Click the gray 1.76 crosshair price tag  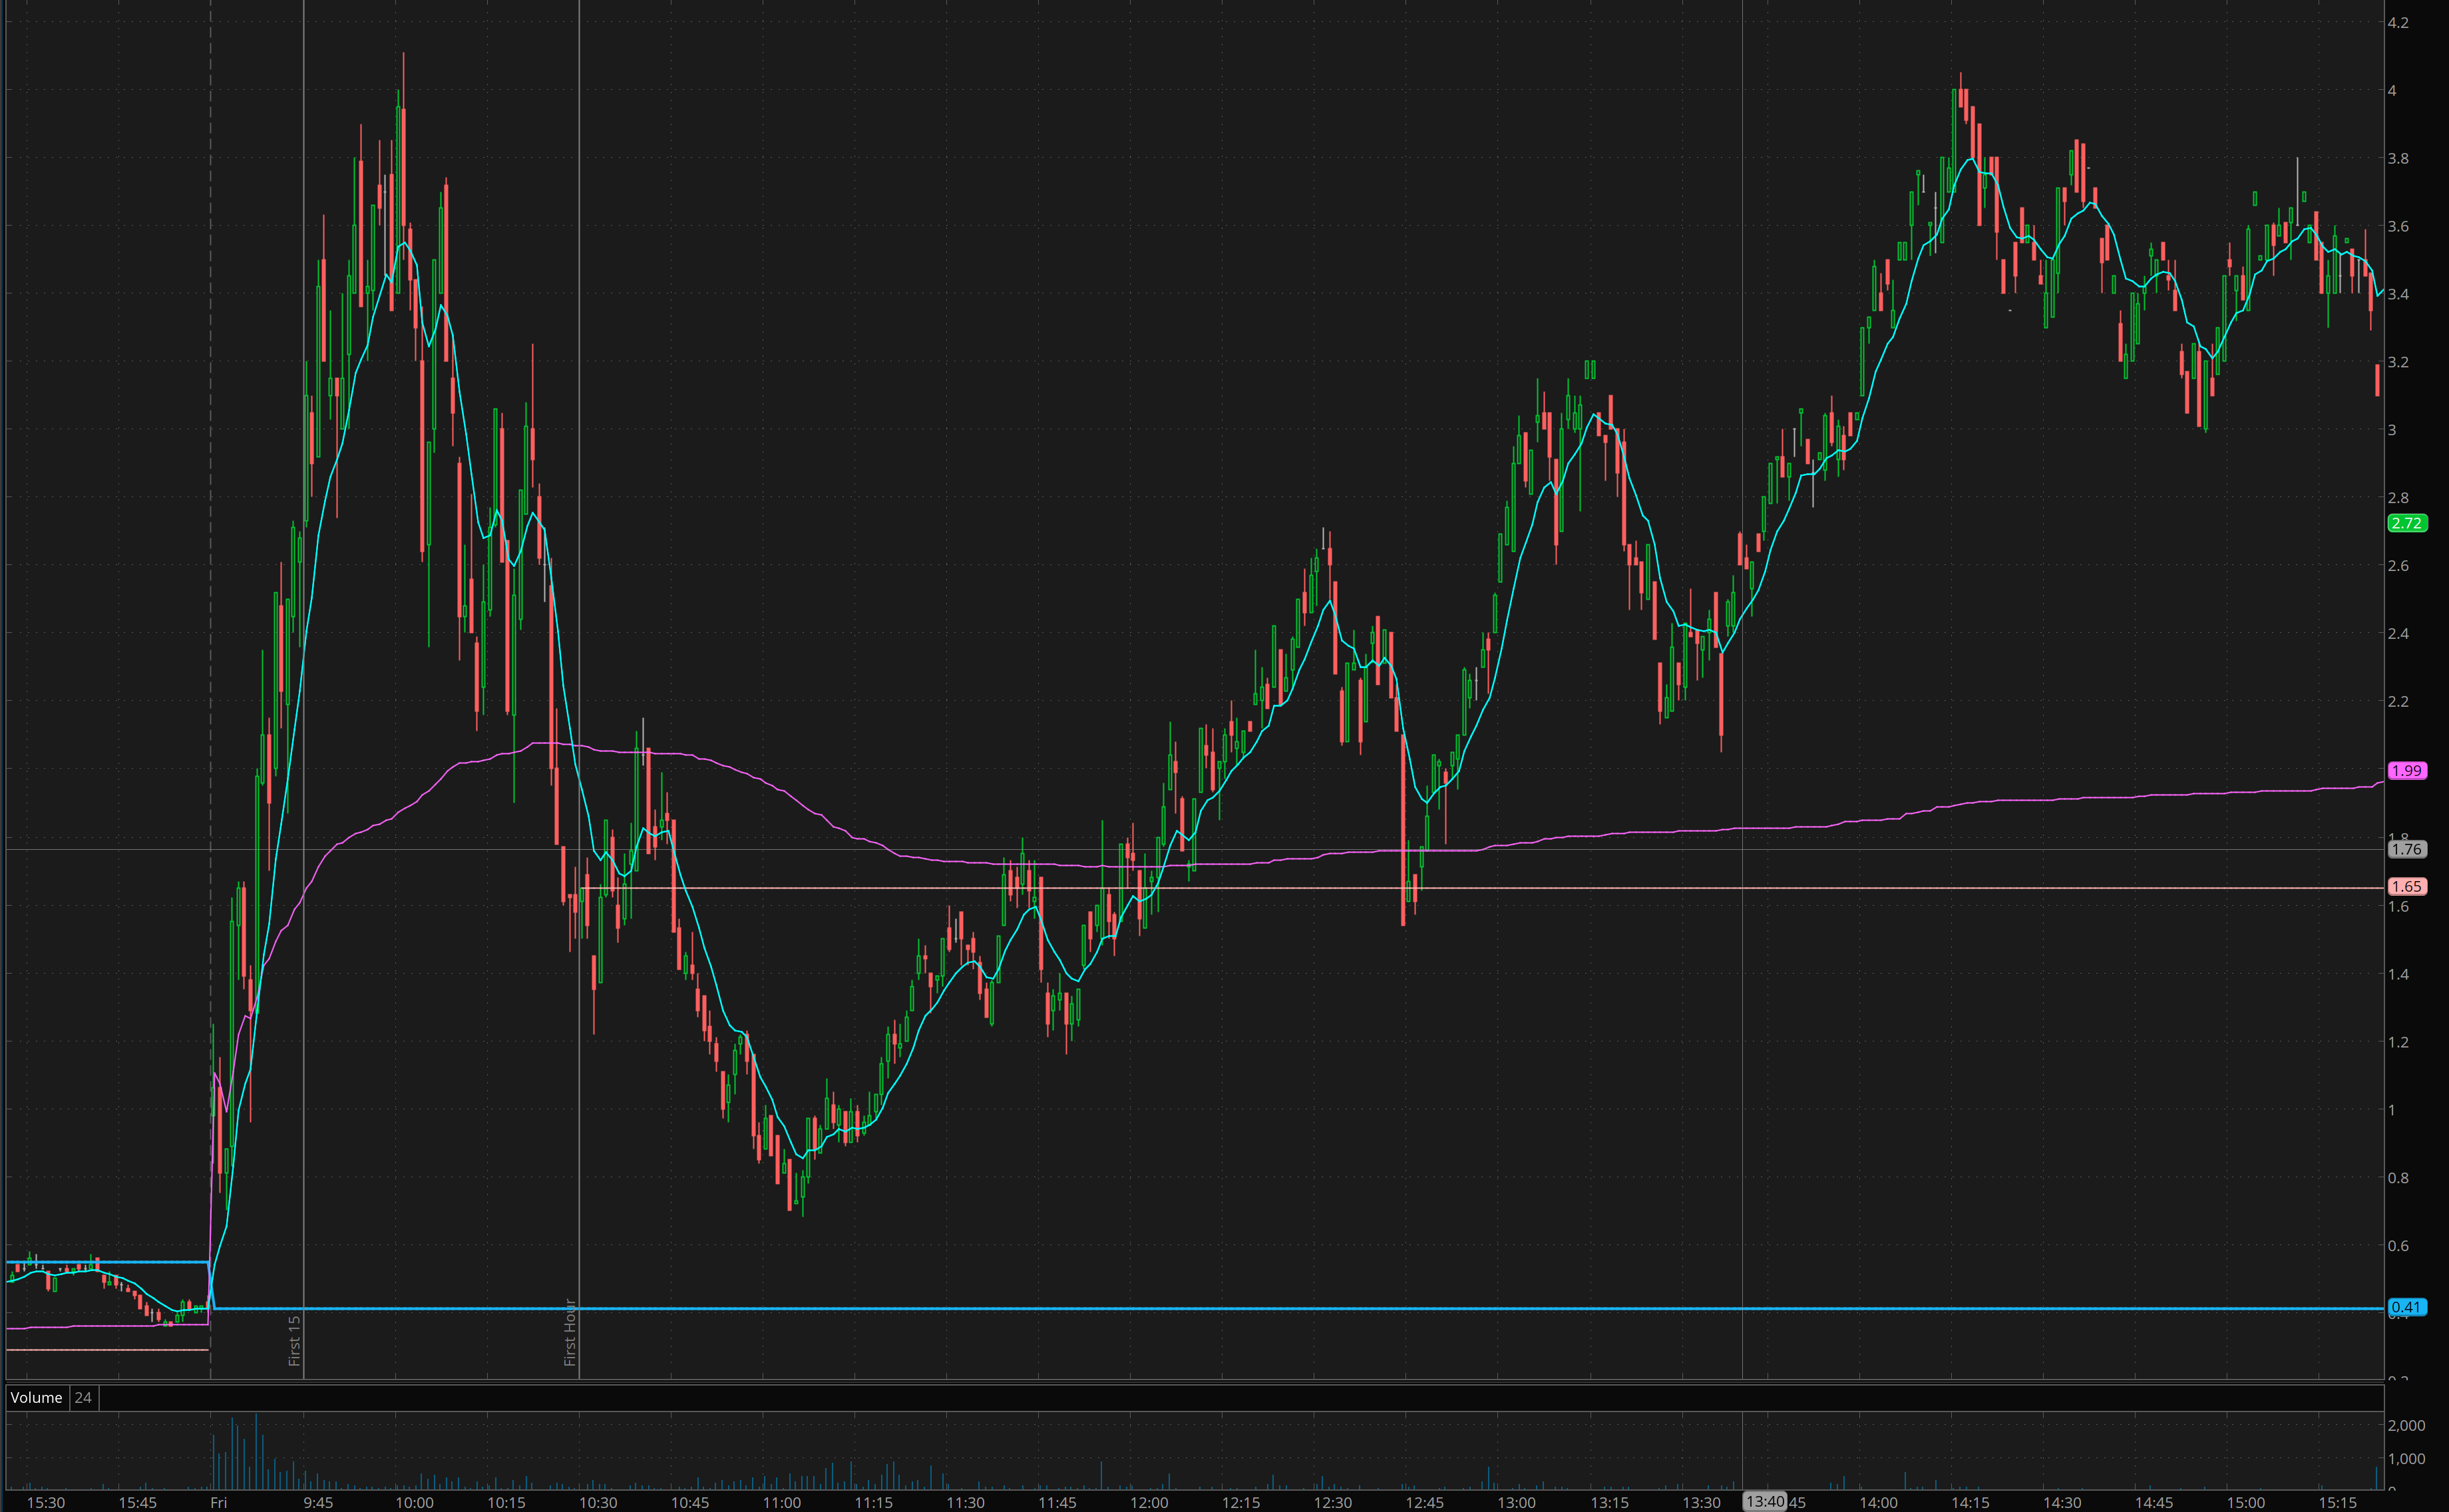(x=2406, y=849)
